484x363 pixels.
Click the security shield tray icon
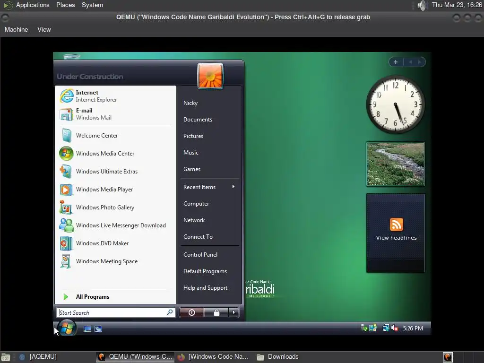[x=364, y=328]
